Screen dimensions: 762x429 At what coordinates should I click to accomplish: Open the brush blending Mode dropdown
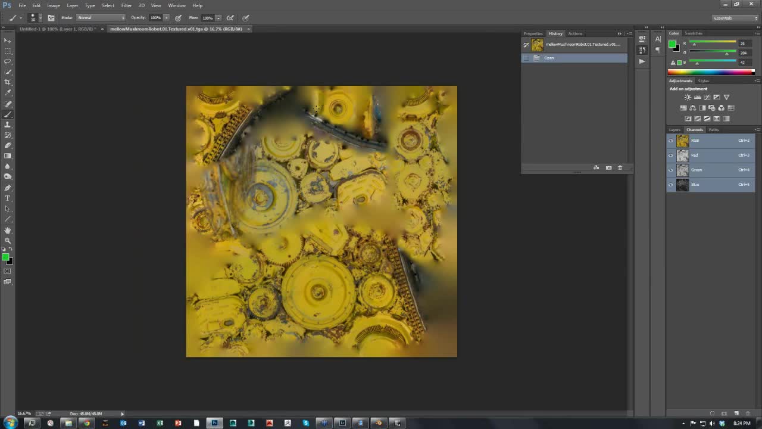tap(101, 18)
